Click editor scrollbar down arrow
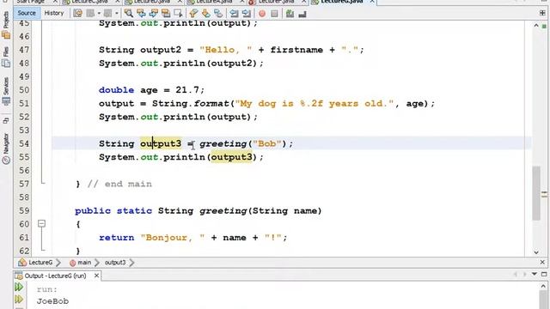This screenshot has height=309, width=550. point(536,252)
